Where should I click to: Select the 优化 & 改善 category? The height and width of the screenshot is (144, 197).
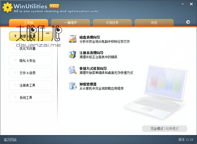coord(31,49)
